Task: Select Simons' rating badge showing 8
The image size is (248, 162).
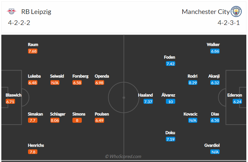Action: [77, 120]
